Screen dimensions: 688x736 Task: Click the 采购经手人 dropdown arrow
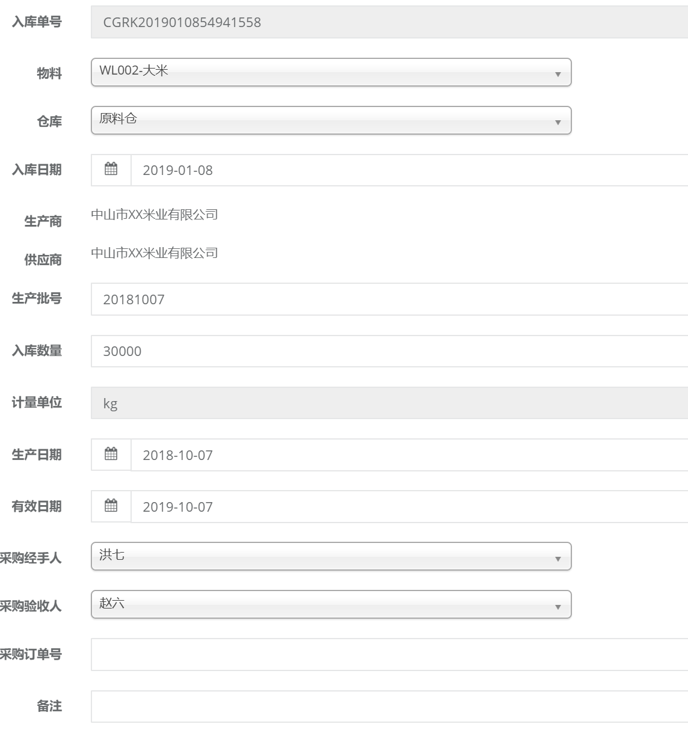(x=557, y=559)
